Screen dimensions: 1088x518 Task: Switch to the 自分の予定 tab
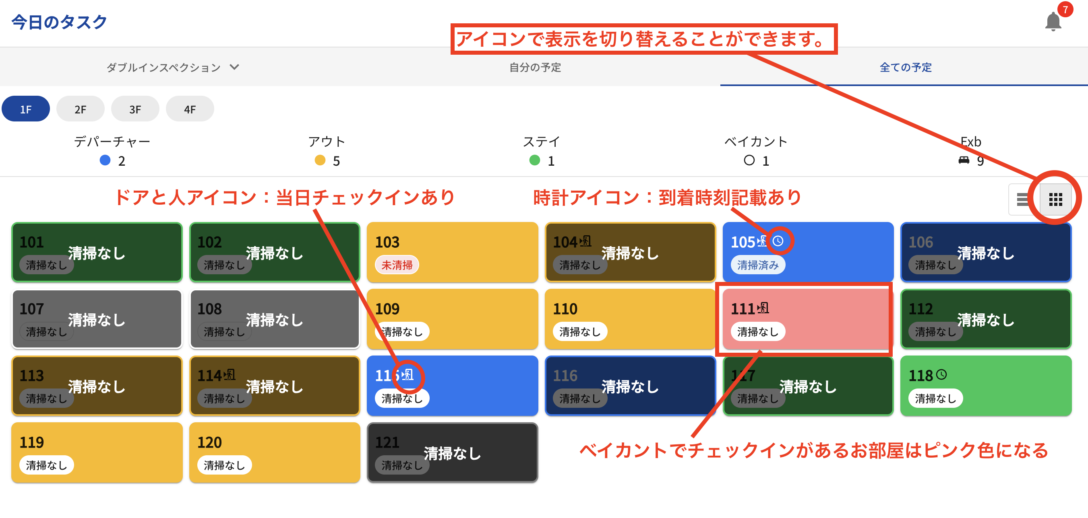(535, 68)
